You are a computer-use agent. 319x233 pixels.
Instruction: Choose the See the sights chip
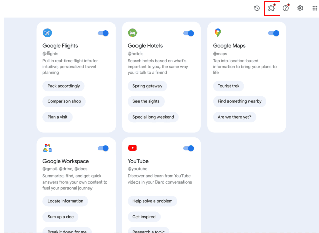(146, 101)
